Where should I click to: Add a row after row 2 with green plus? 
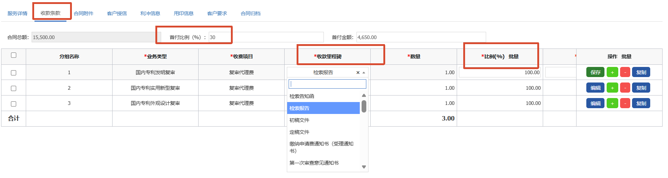[x=612, y=88]
